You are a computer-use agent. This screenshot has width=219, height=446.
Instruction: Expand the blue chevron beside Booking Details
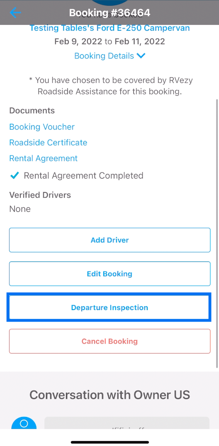click(x=141, y=56)
